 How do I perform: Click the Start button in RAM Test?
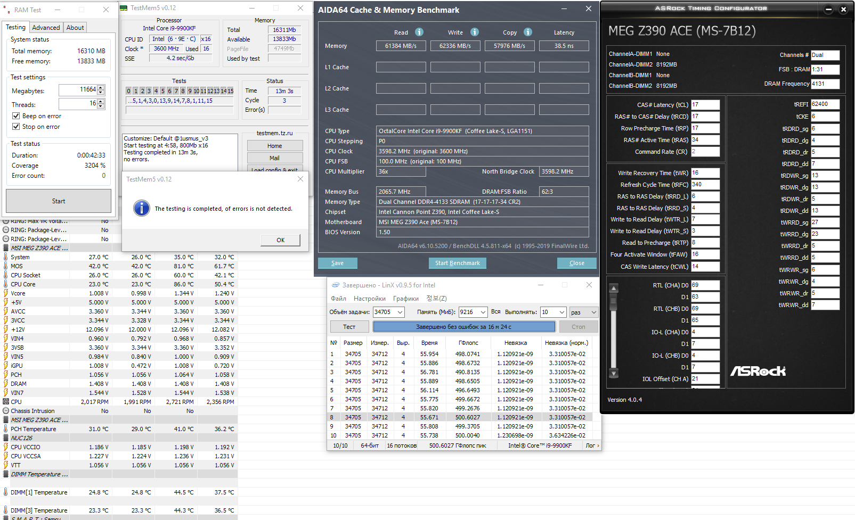point(59,201)
